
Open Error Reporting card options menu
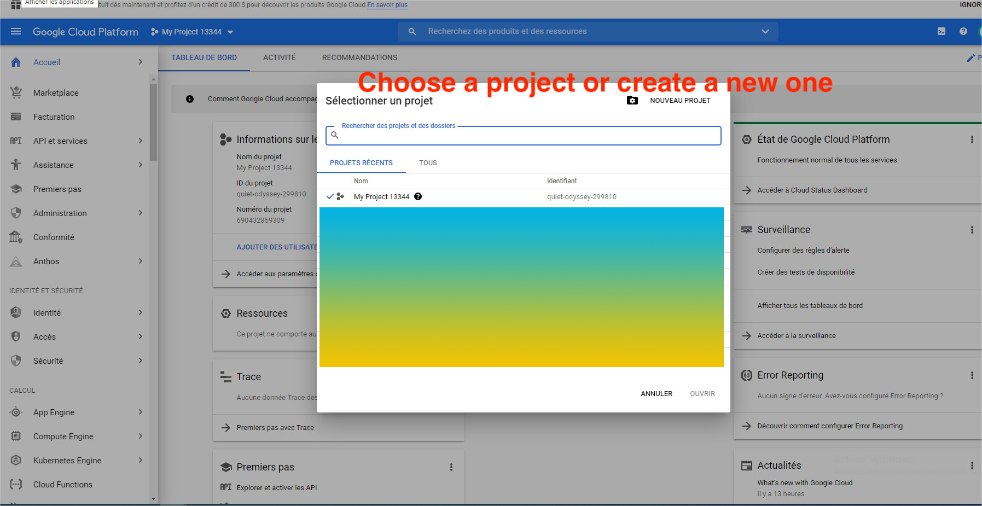(972, 376)
